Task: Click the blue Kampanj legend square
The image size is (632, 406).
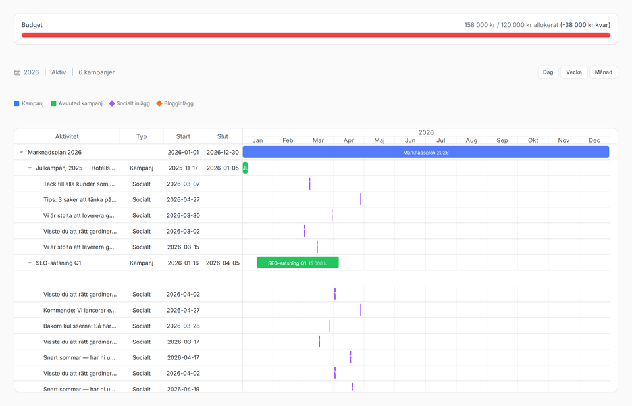Action: coord(17,103)
